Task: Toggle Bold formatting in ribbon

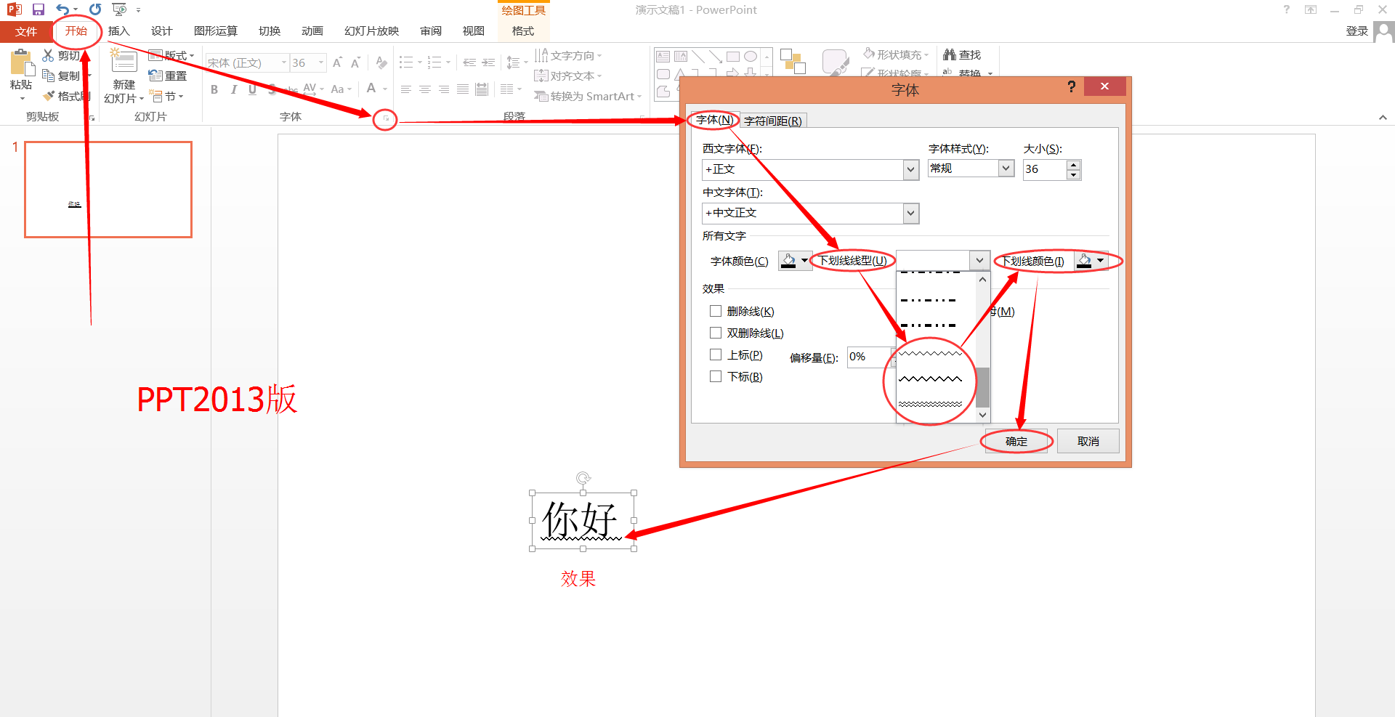Action: click(214, 89)
